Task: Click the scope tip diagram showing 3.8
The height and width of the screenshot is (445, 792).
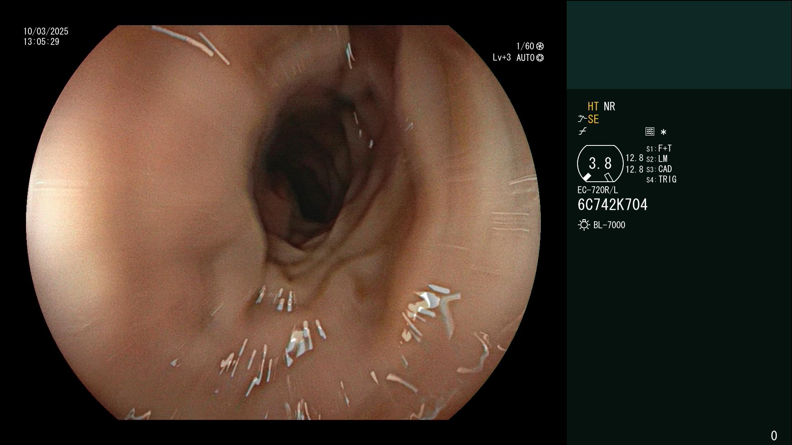Action: tap(600, 164)
